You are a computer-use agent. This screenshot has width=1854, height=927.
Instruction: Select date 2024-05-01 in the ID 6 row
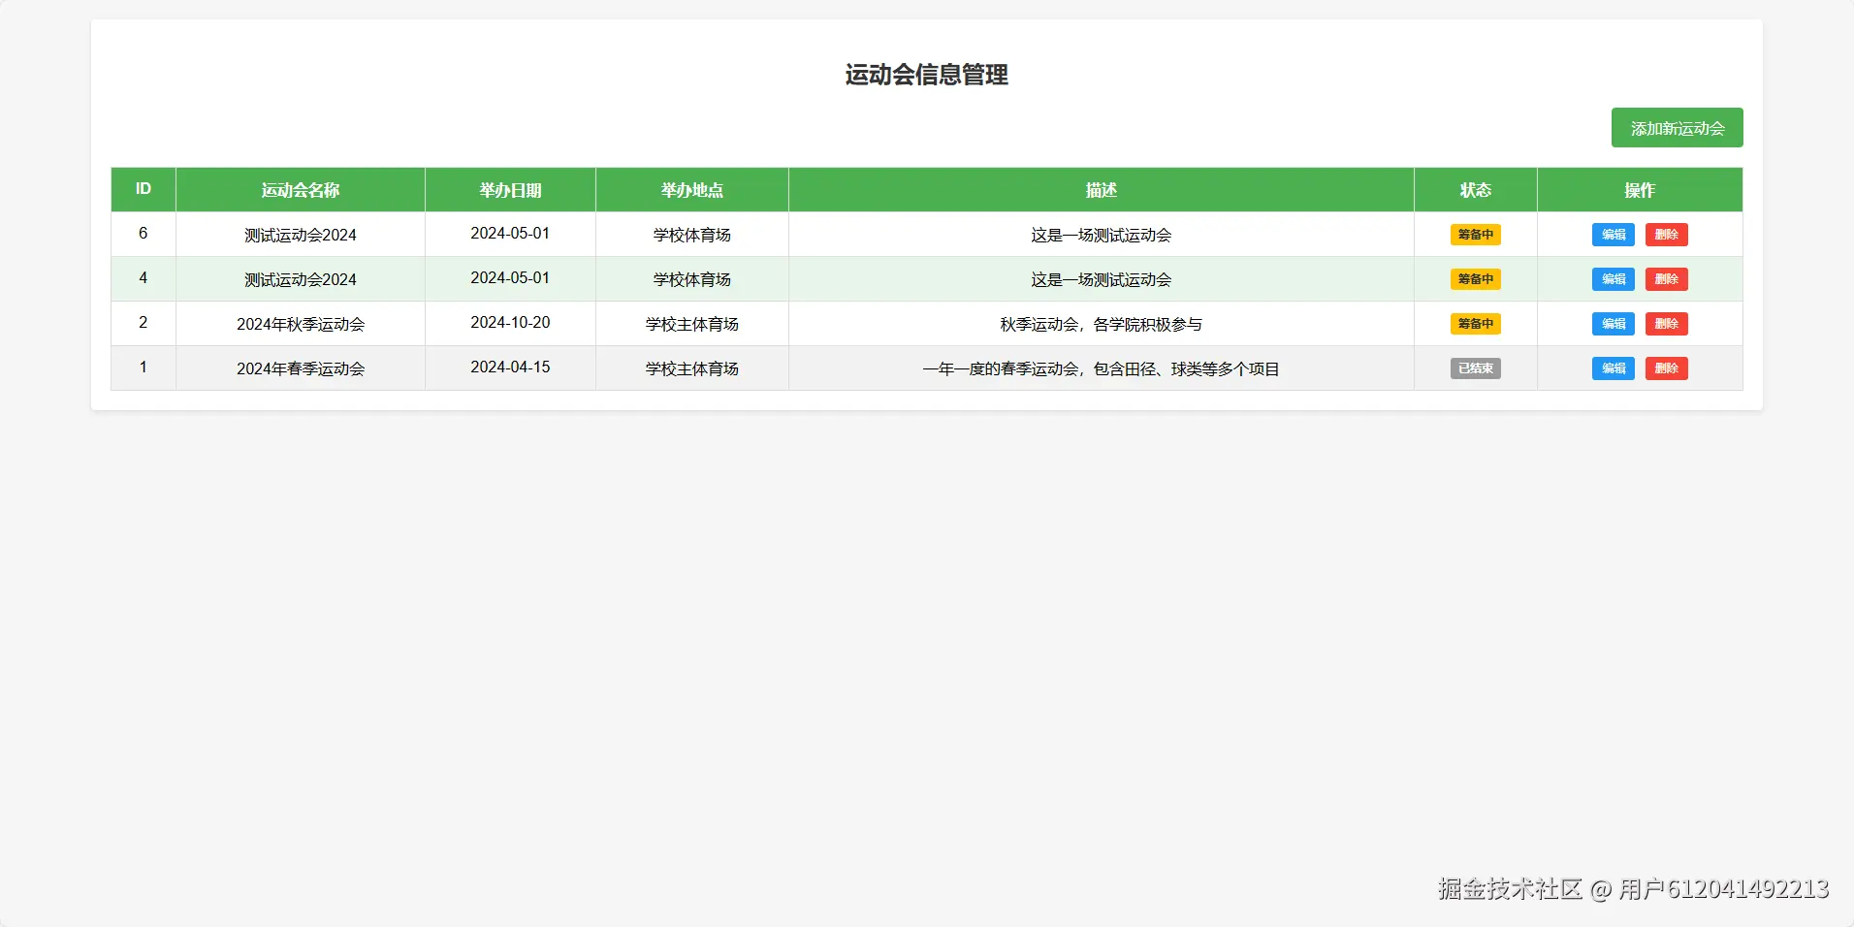coord(510,234)
